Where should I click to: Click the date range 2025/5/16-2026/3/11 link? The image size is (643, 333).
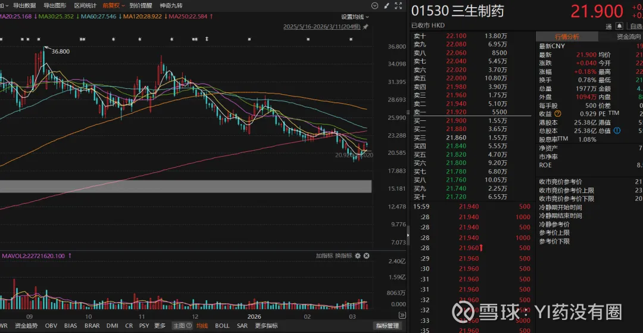point(322,27)
